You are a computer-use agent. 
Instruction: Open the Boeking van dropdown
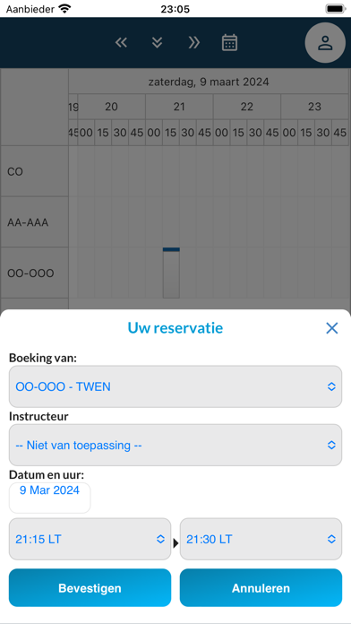pos(175,386)
